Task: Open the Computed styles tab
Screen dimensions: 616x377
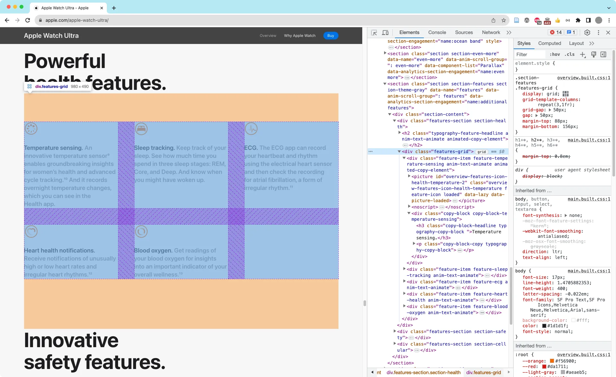Action: [549, 43]
